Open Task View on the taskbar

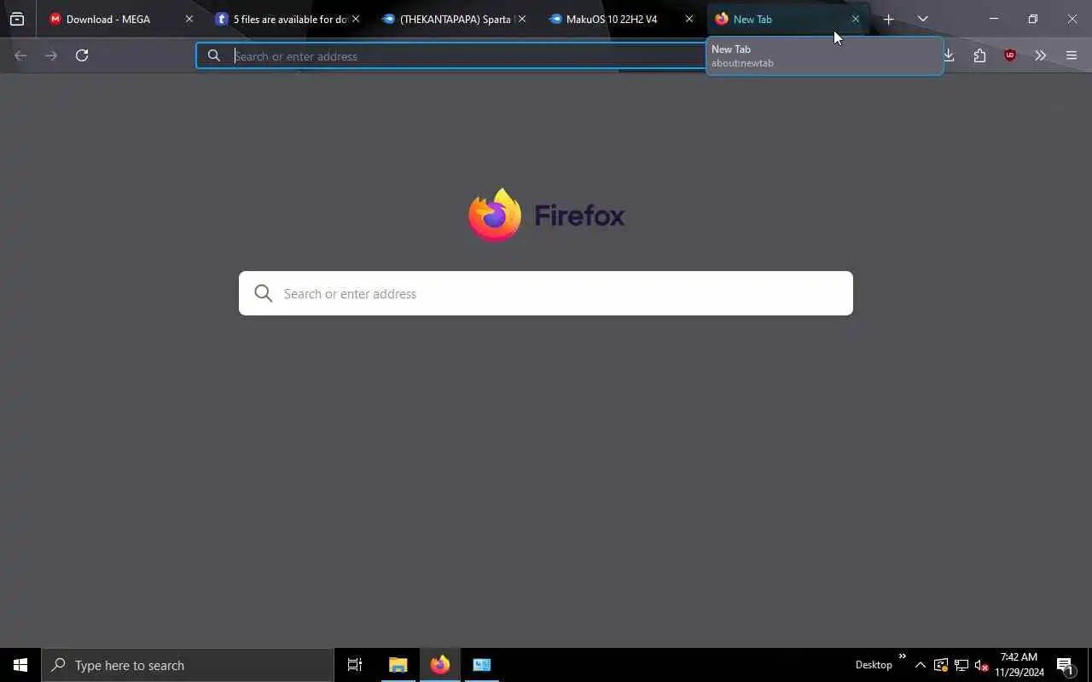[355, 665]
